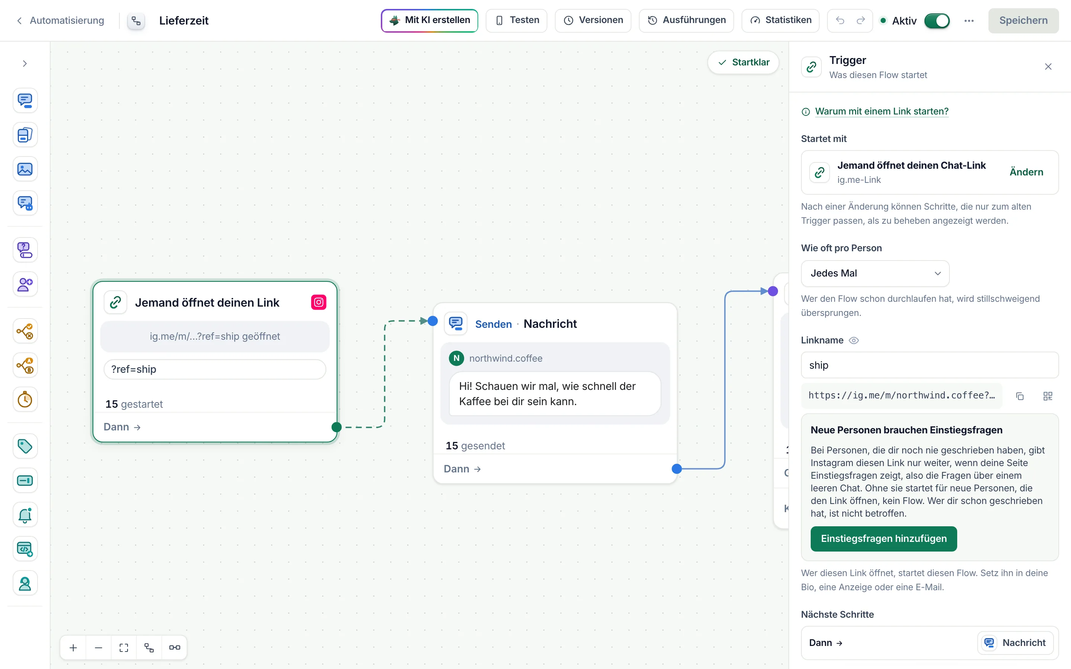Zoom in on the canvas
This screenshot has width=1071, height=669.
click(74, 648)
